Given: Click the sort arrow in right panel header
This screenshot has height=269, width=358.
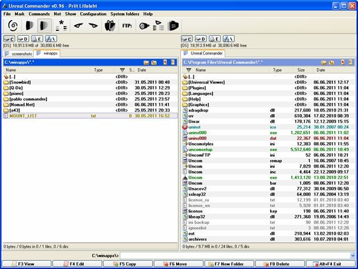Looking at the screenshot, I should point(189,70).
